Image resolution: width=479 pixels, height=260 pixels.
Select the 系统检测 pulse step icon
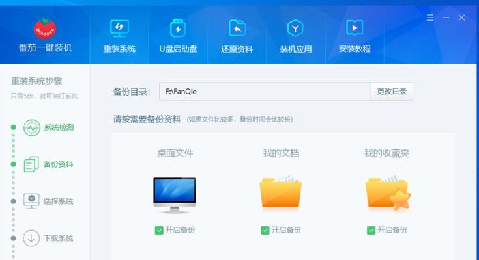[32, 127]
